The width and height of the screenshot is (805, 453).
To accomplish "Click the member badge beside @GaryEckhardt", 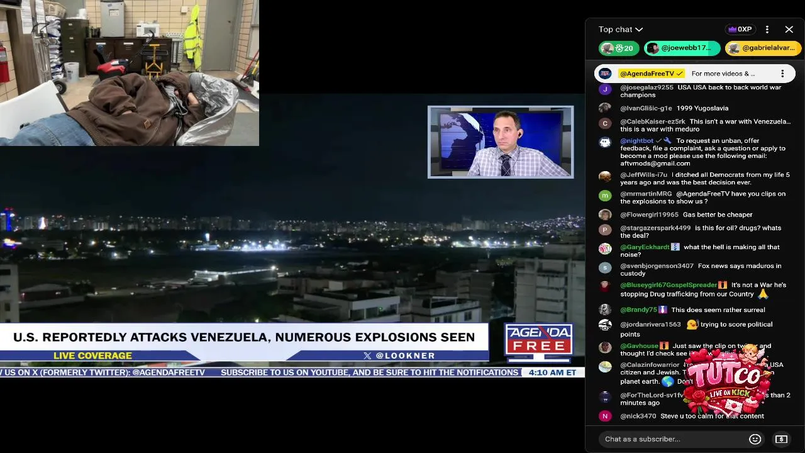I will coord(675,247).
